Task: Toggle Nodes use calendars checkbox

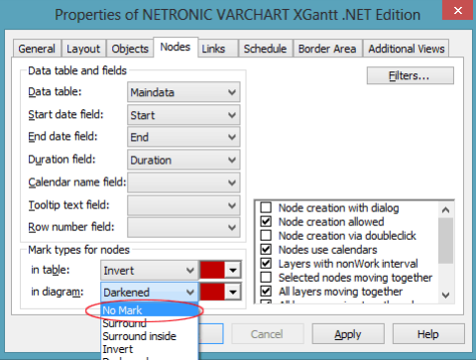Action: [266, 249]
